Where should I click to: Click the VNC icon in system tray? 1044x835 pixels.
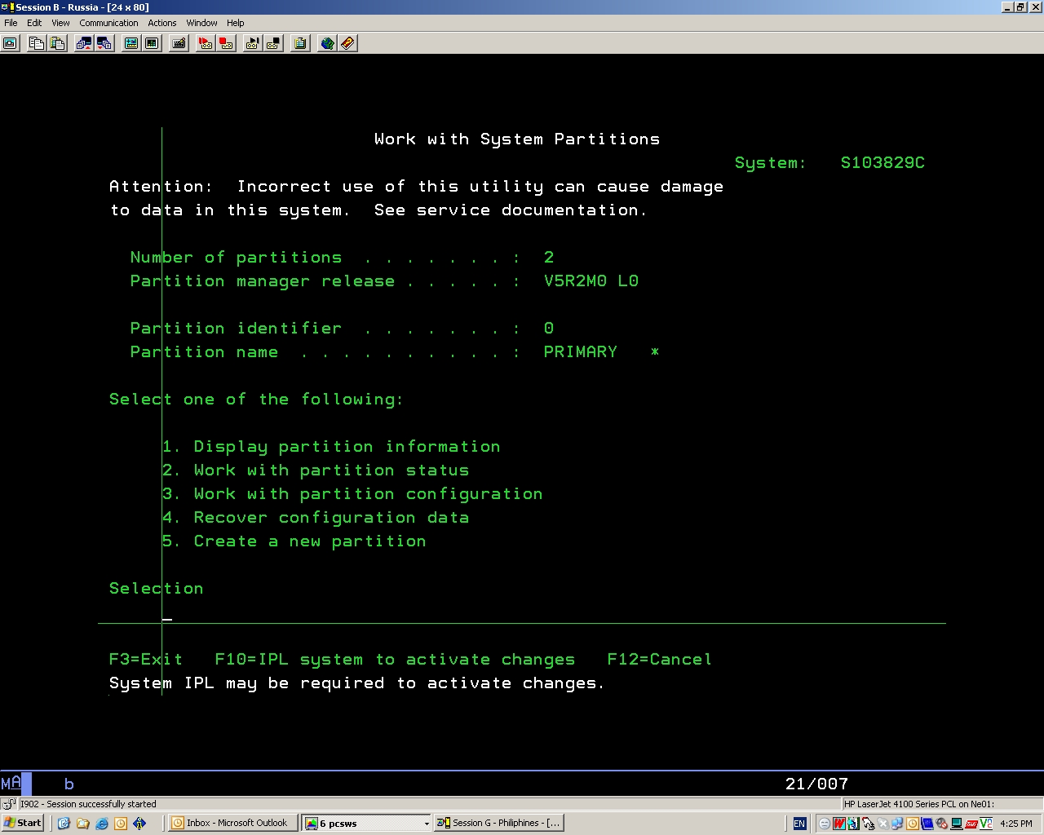tap(986, 824)
